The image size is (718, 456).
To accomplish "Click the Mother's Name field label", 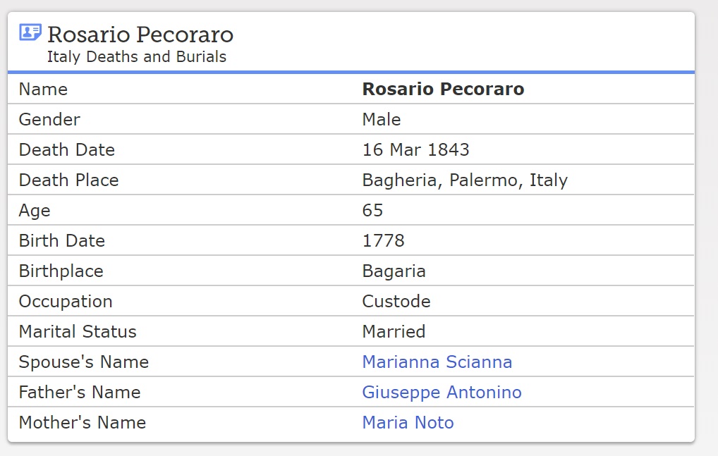I will point(82,422).
